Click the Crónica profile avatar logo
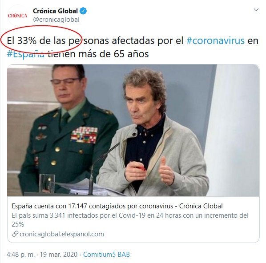The width and height of the screenshot is (266, 263). pyautogui.click(x=18, y=16)
